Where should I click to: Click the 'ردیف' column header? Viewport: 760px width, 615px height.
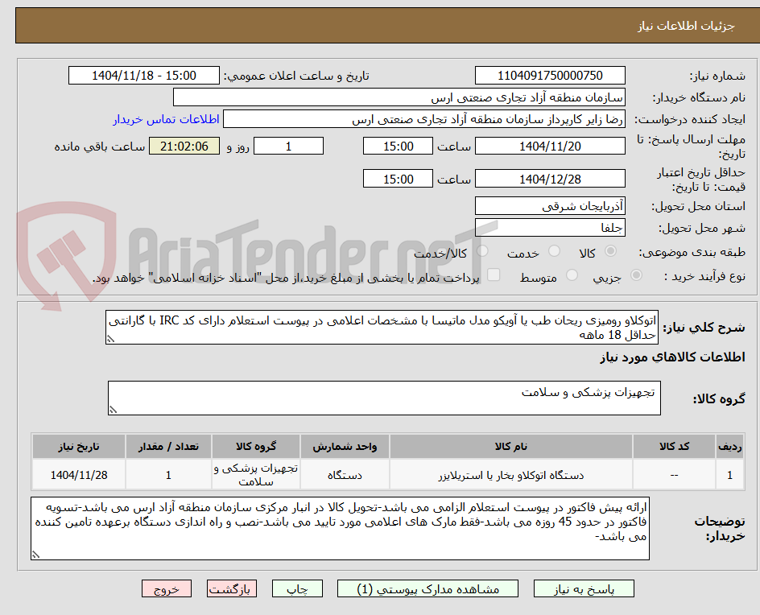(730, 446)
